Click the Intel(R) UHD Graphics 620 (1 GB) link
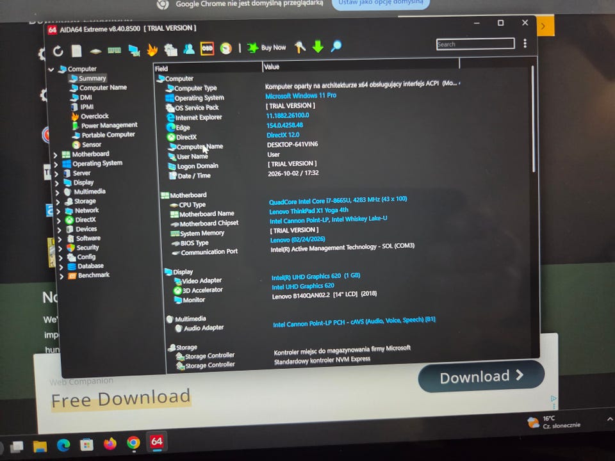 point(316,277)
